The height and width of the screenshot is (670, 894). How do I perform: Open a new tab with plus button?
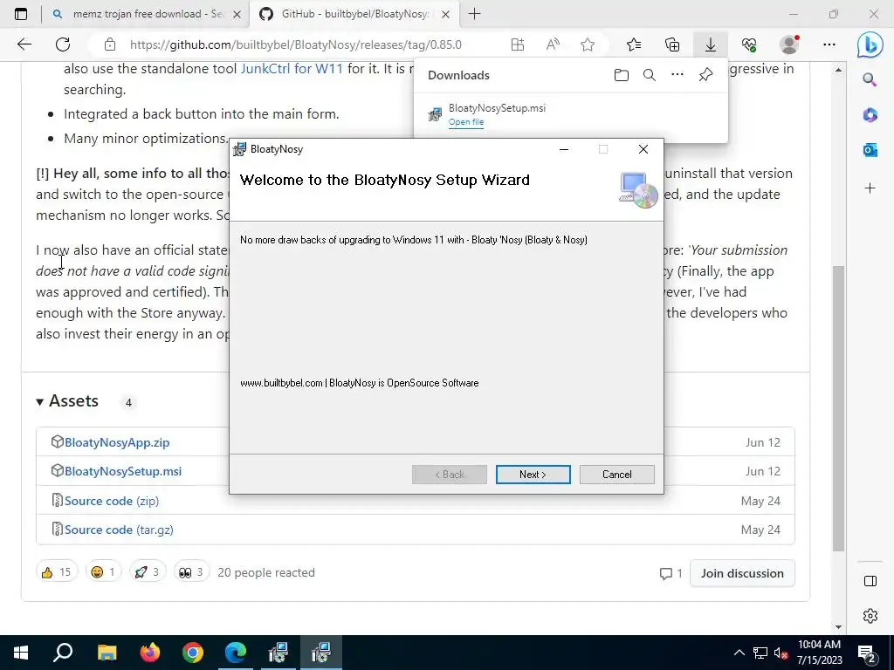(x=474, y=14)
